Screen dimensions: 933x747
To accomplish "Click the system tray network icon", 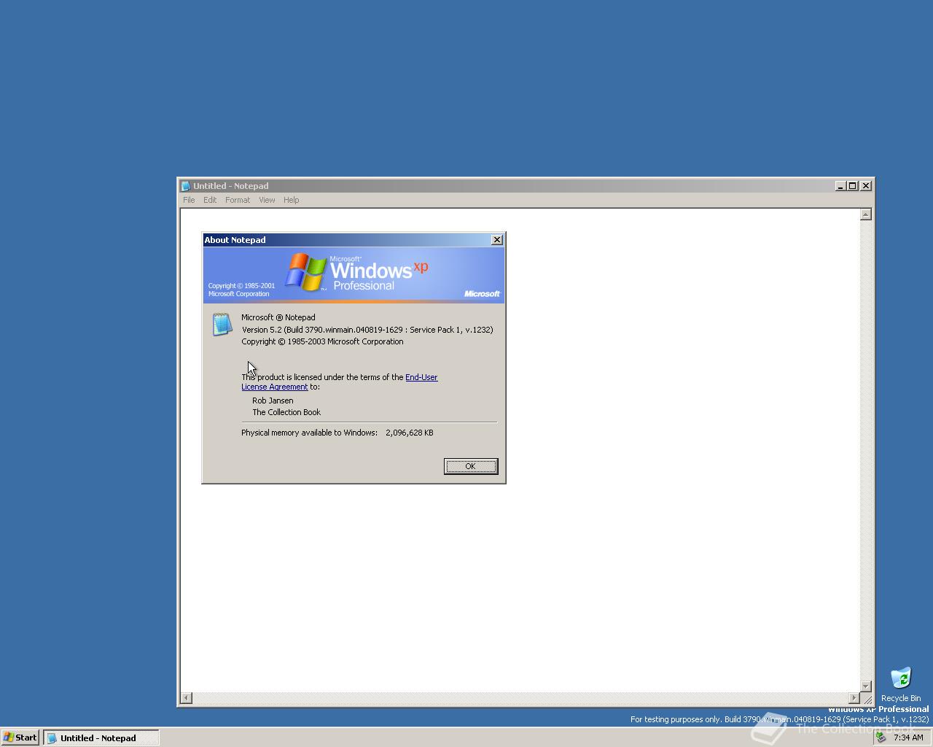I will pos(881,738).
